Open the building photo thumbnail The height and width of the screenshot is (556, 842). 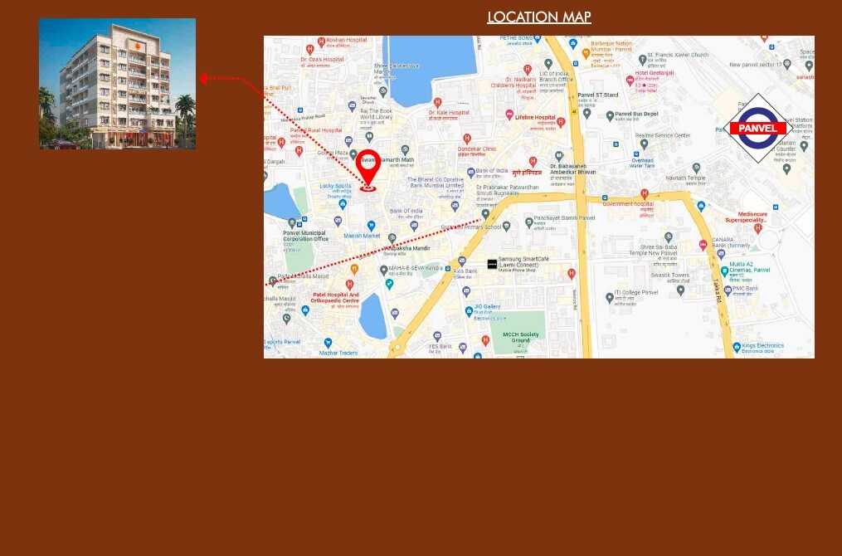[x=117, y=84]
